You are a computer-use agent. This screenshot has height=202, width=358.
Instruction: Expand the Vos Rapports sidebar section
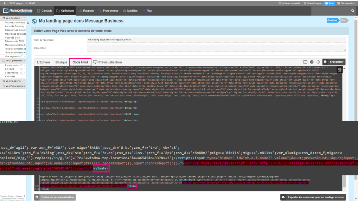coord(24,81)
